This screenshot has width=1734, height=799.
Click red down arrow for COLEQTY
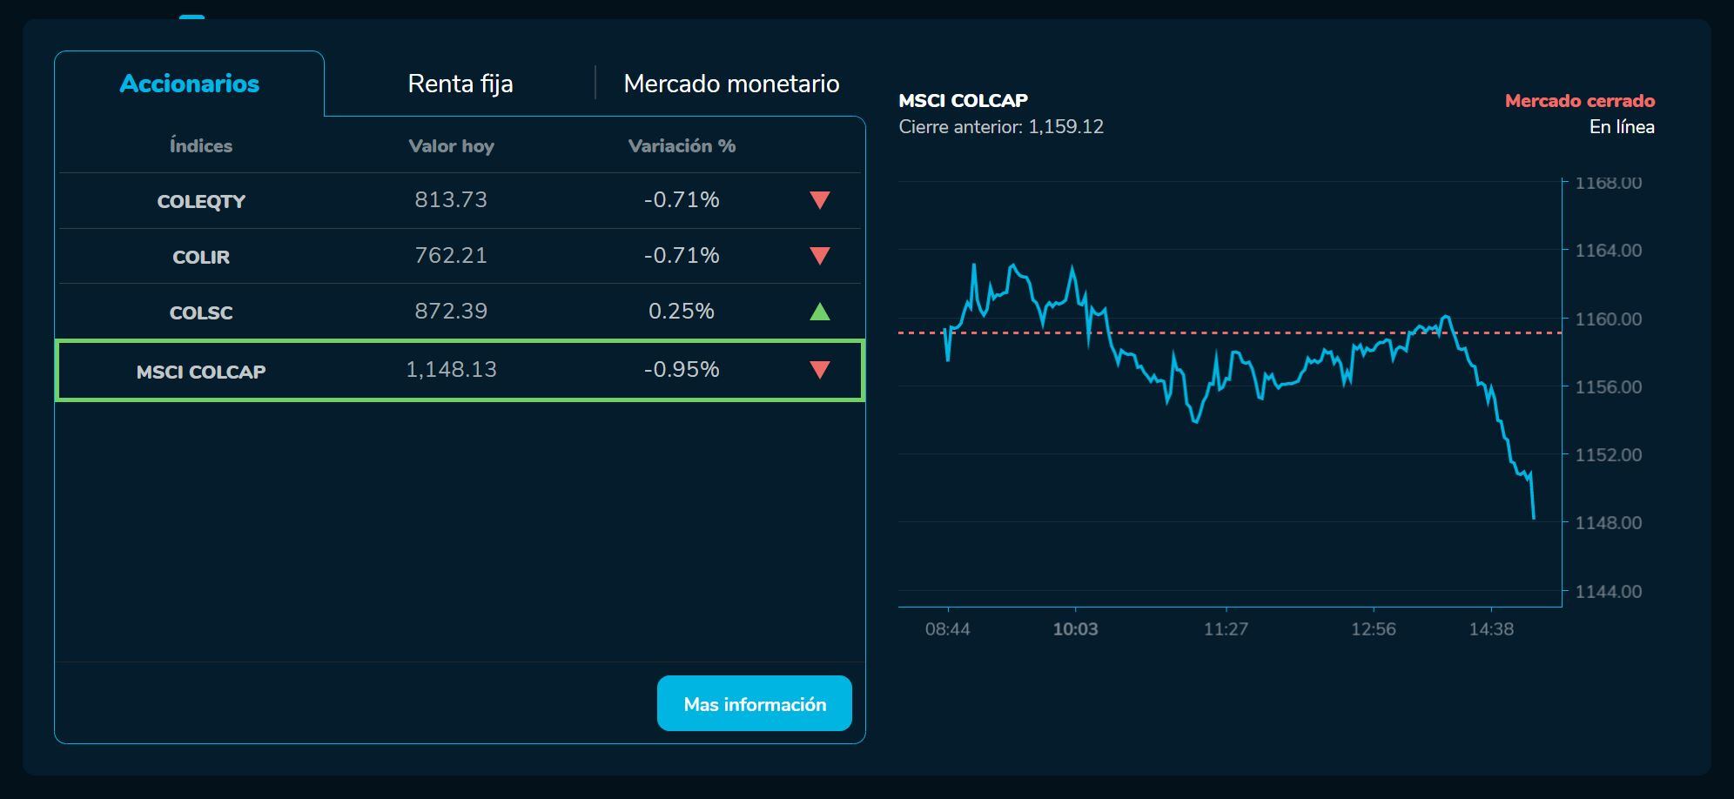pyautogui.click(x=819, y=200)
